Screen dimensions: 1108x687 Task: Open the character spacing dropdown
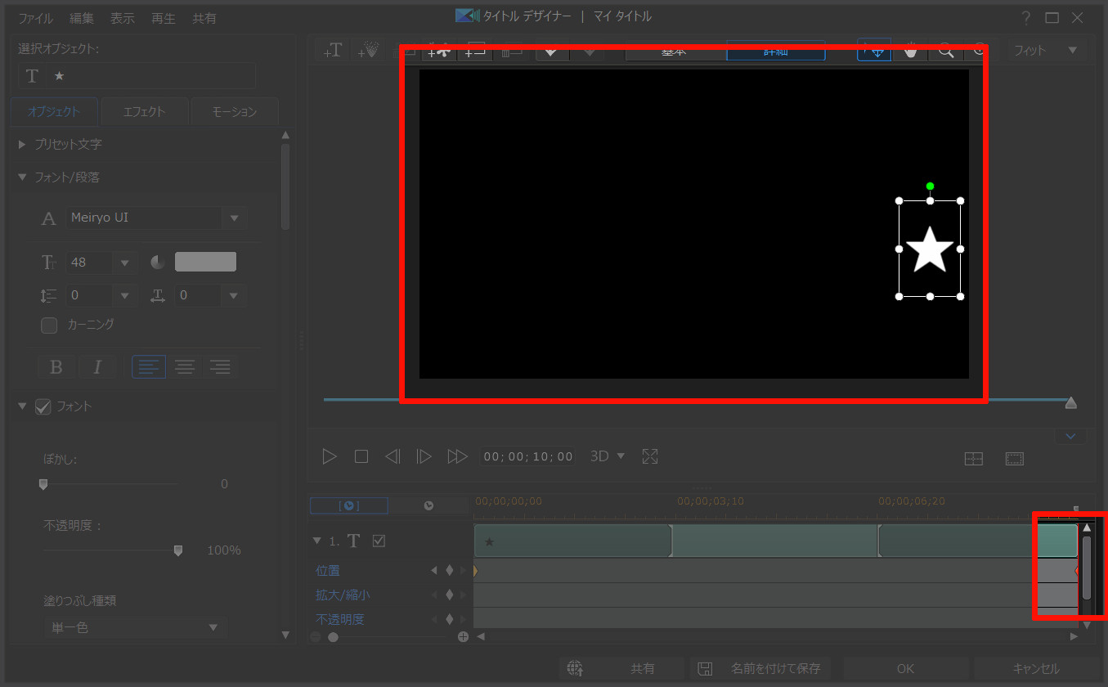[234, 295]
